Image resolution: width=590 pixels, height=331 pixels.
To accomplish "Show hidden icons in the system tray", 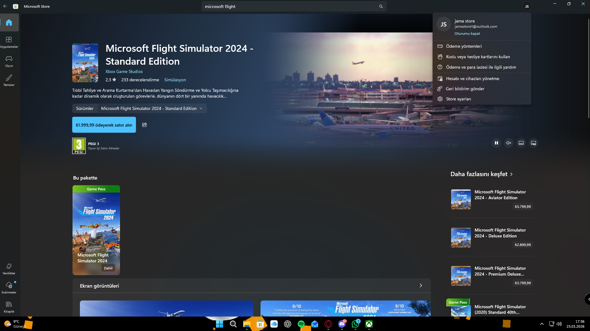I will 542,324.
